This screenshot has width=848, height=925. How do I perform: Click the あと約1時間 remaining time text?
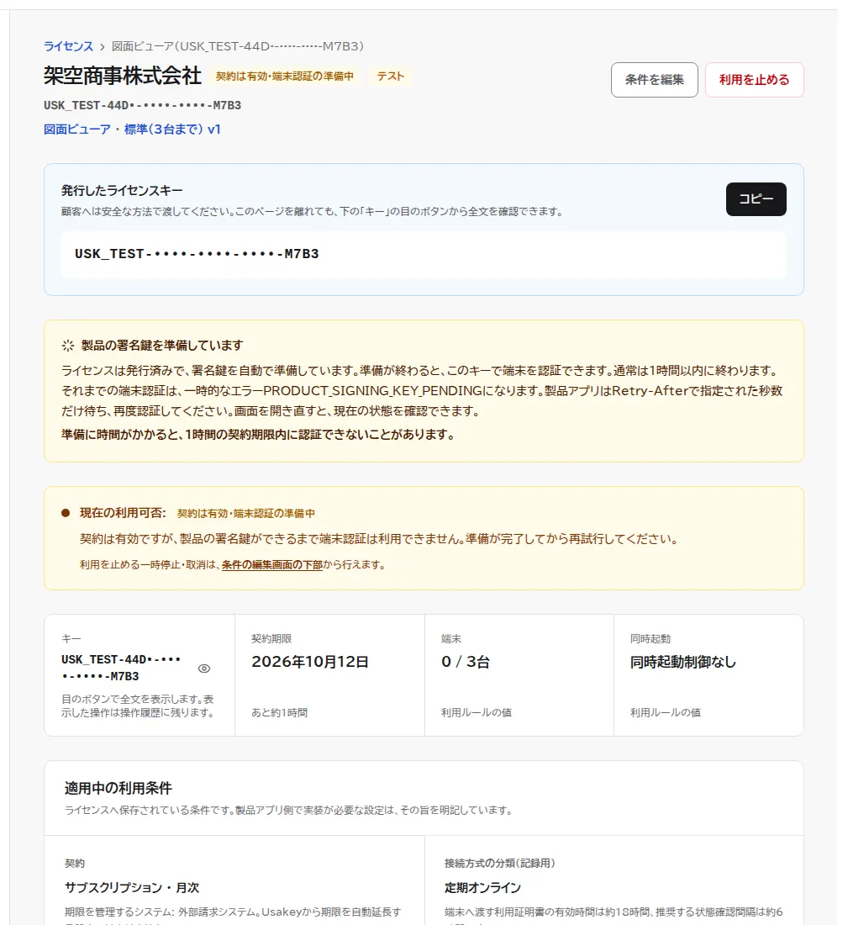click(x=279, y=712)
